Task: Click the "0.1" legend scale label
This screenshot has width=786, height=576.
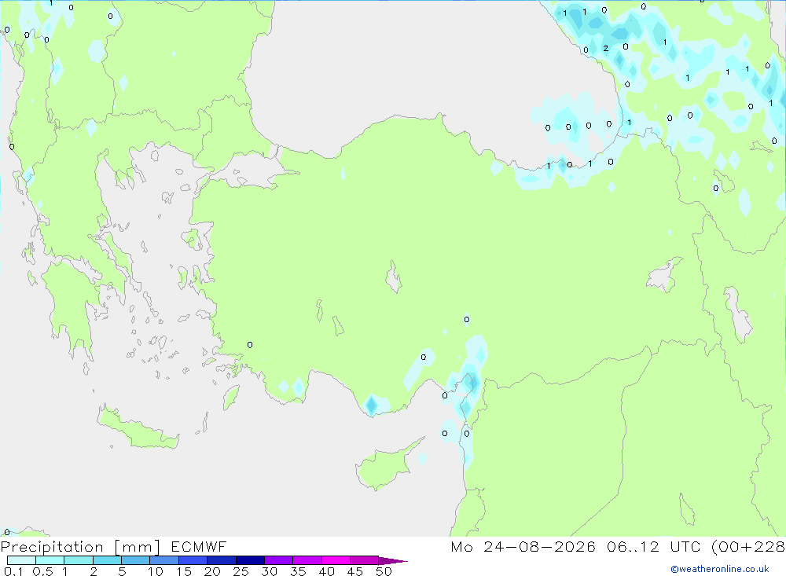Action: pos(13,571)
